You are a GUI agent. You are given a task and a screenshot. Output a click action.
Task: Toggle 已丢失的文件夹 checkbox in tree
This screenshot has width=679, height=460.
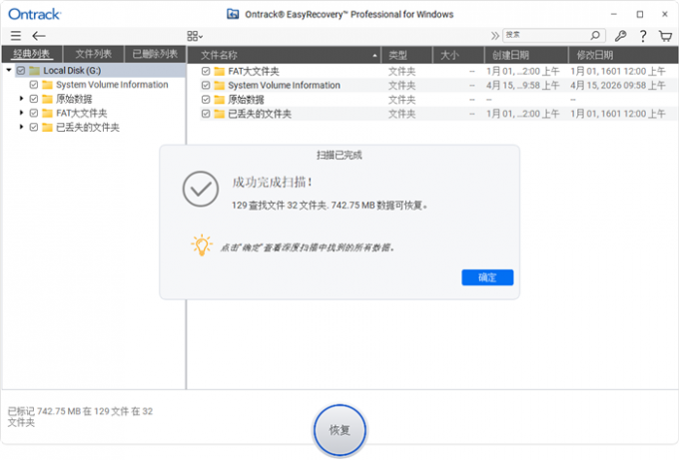coord(34,128)
